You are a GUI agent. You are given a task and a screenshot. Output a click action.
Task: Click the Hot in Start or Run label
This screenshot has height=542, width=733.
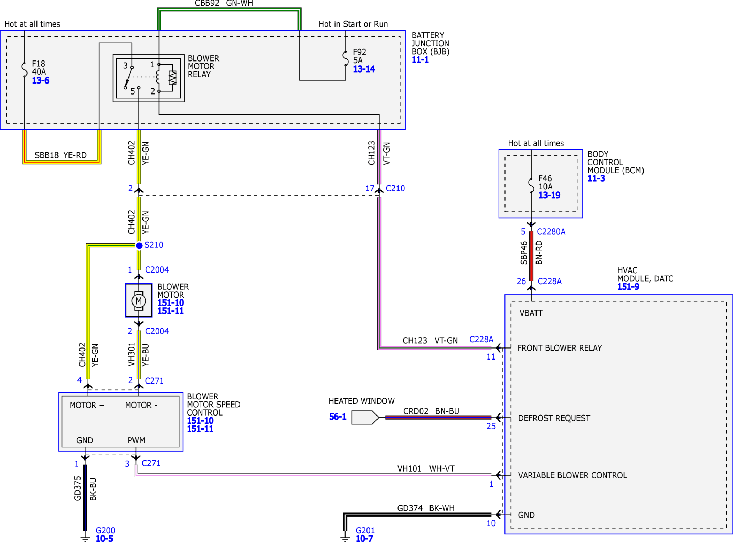[x=353, y=24]
